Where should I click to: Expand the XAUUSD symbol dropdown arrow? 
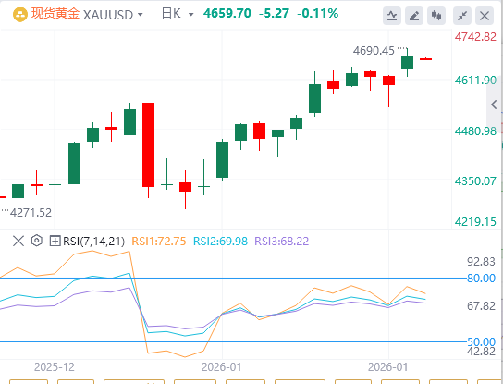141,15
